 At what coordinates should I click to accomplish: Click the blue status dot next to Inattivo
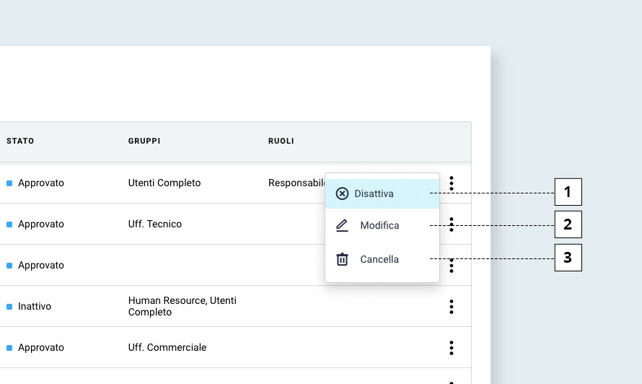[9, 307]
